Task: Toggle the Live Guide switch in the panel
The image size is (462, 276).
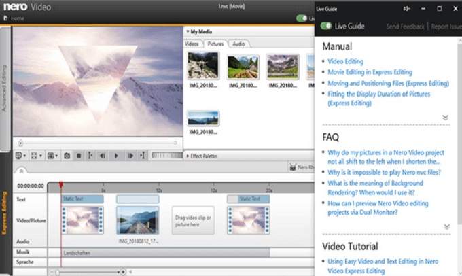Action: point(326,26)
